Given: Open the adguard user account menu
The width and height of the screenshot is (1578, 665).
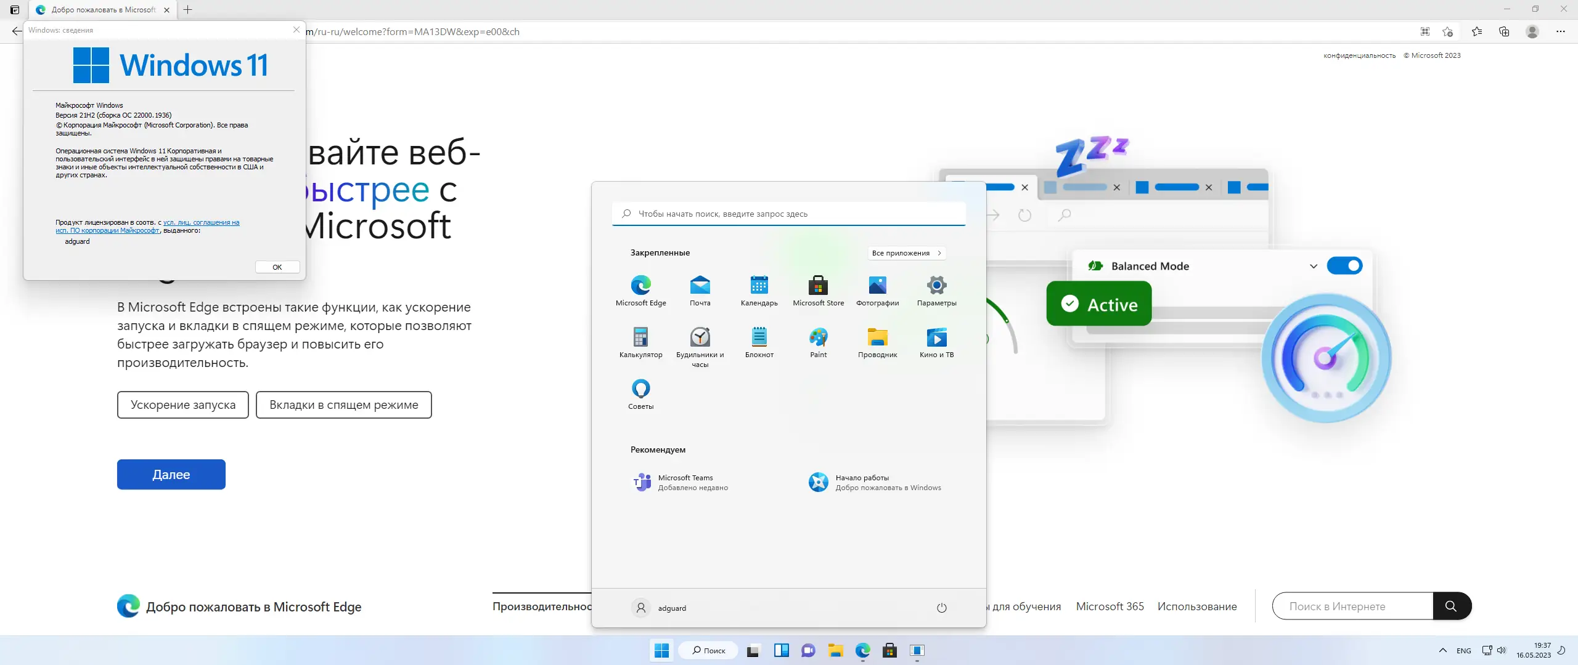Looking at the screenshot, I should [x=659, y=608].
